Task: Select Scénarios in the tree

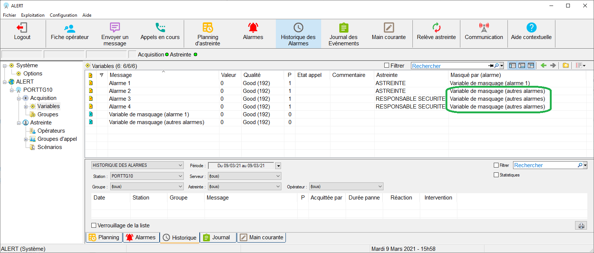Action: [49, 147]
